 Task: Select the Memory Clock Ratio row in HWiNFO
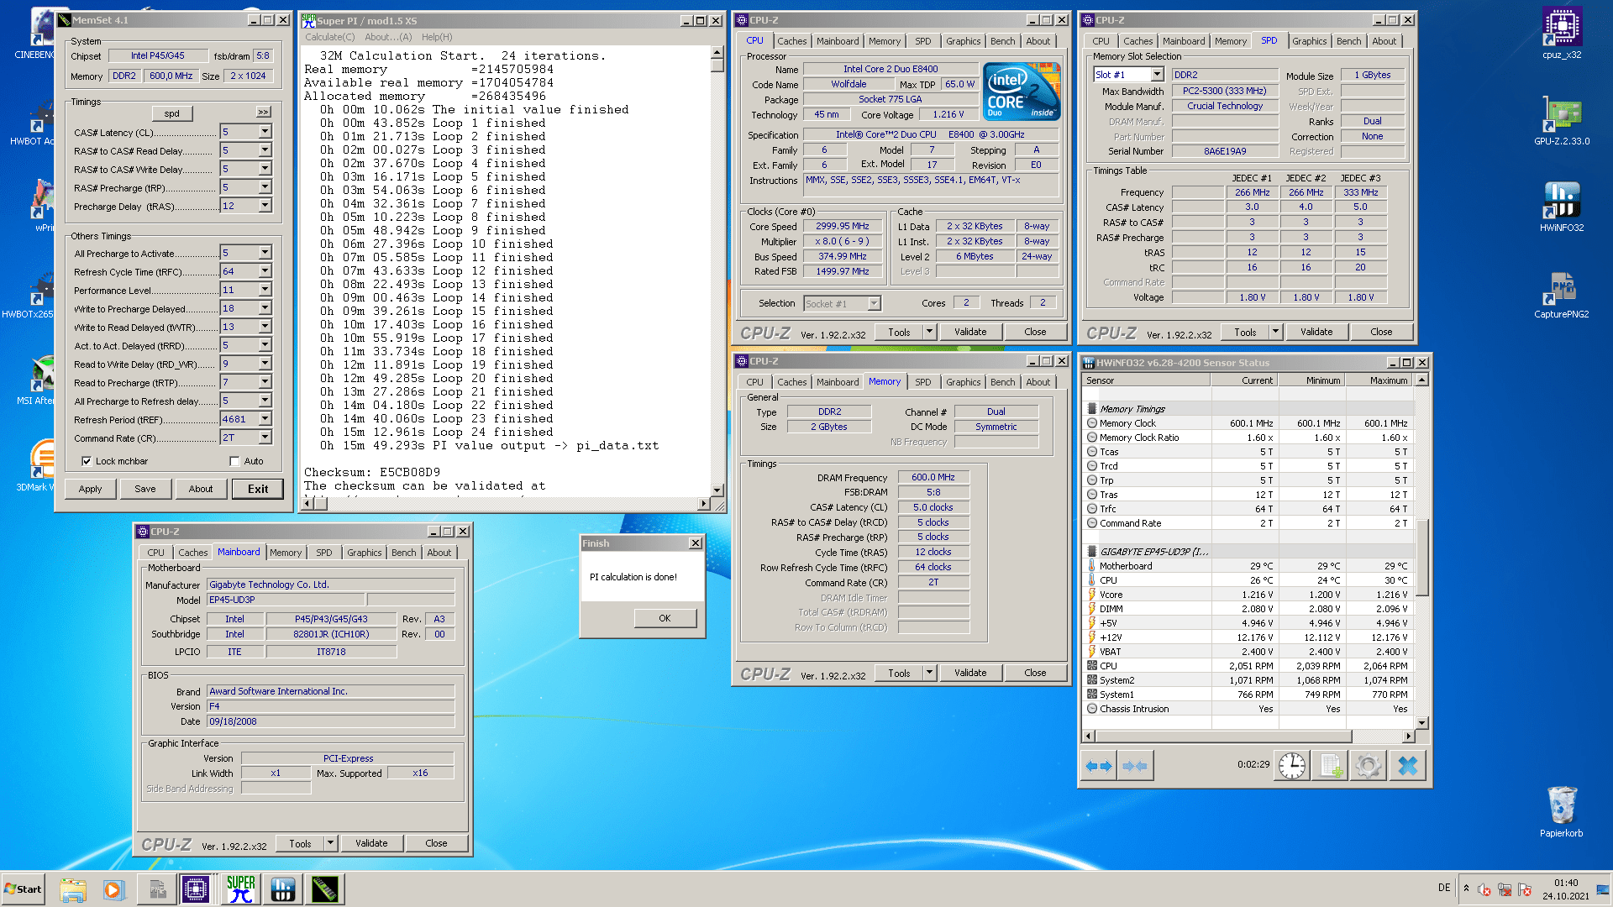point(1248,438)
